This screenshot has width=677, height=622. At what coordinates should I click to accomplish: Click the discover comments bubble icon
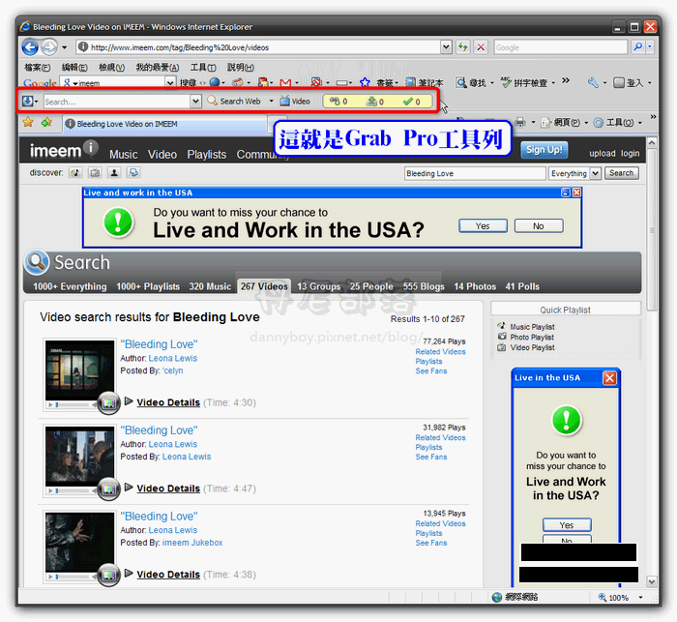click(133, 173)
